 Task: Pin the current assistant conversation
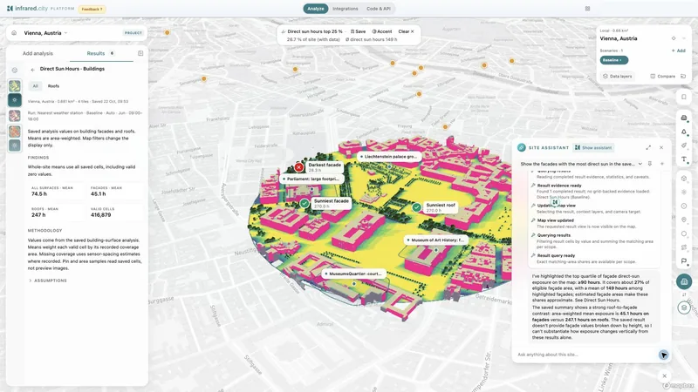click(650, 164)
